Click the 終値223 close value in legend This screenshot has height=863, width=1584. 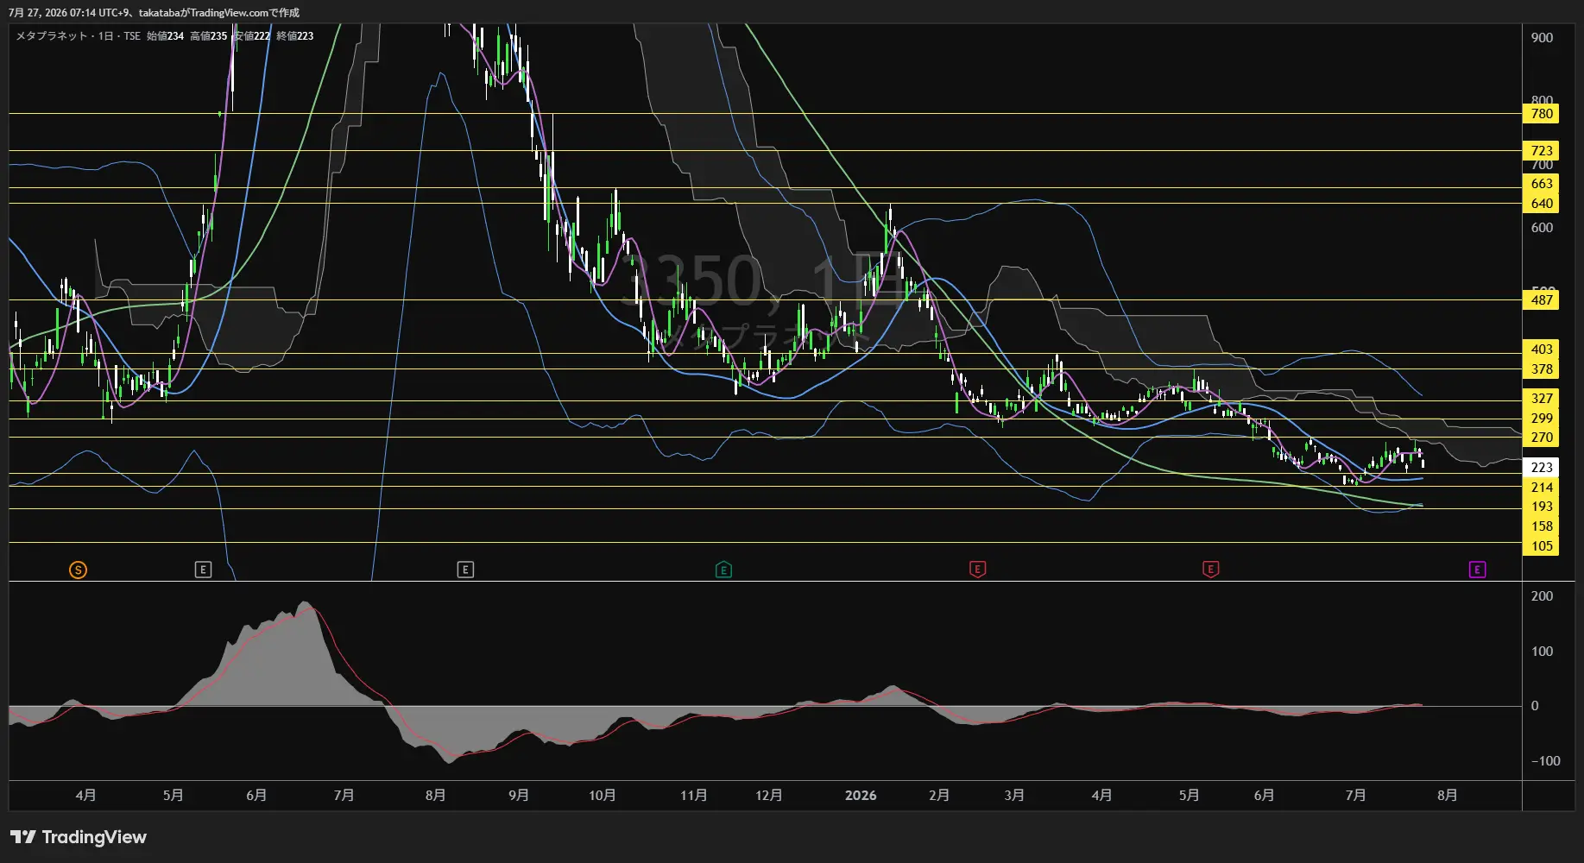pyautogui.click(x=295, y=36)
